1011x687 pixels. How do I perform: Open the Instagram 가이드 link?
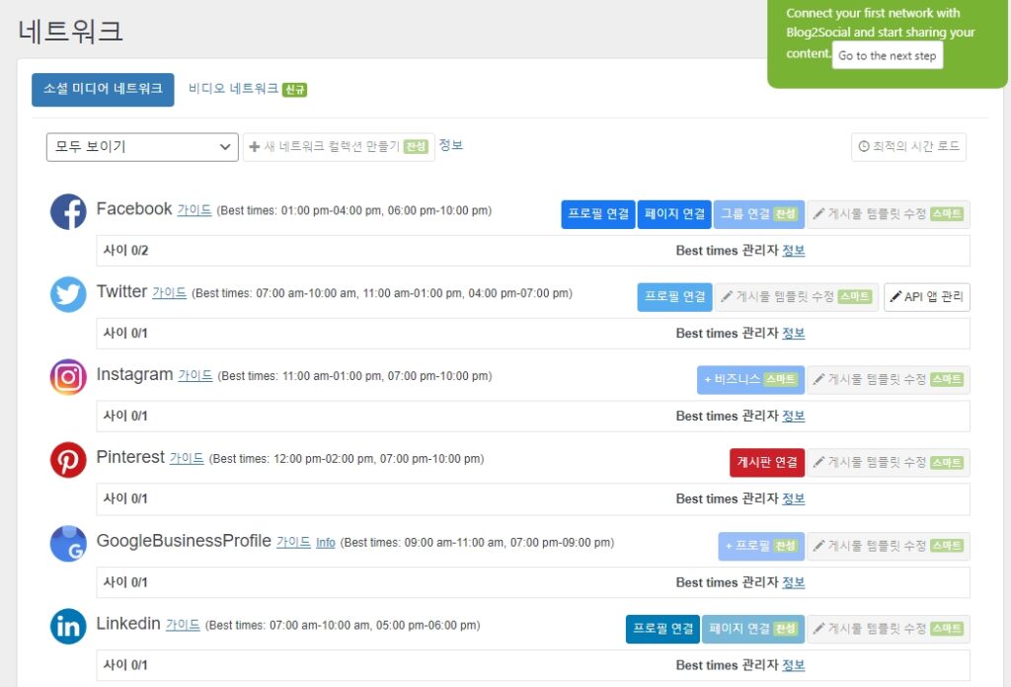tap(195, 375)
